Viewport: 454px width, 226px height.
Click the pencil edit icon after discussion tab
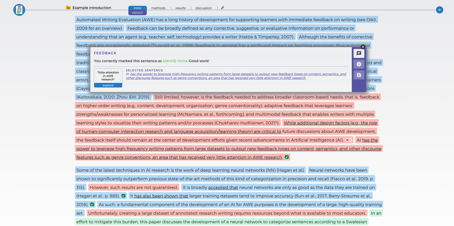coord(222,8)
